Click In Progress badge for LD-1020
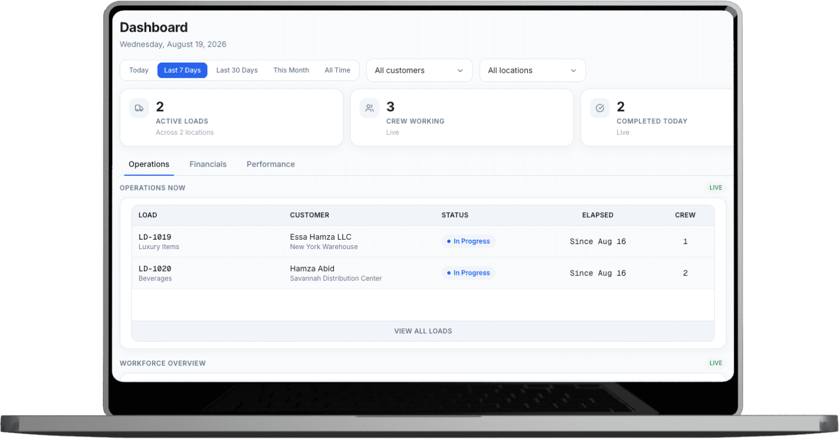 pos(468,273)
